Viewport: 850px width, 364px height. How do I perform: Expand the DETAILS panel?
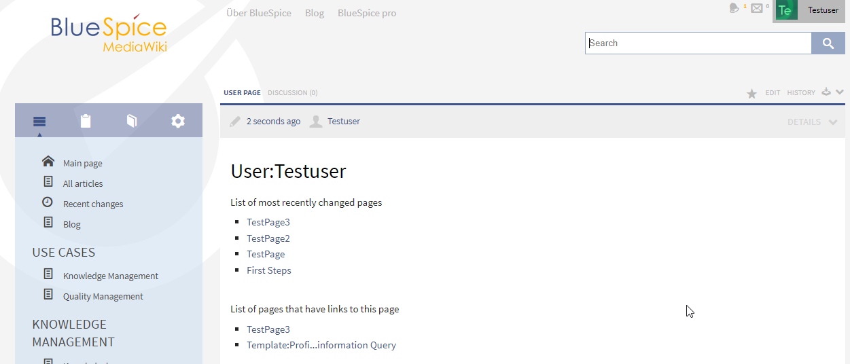coord(812,122)
